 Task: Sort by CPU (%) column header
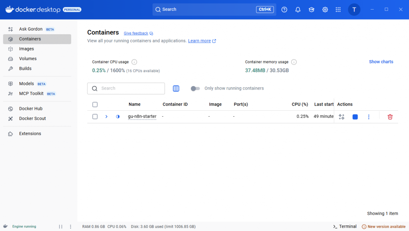click(300, 104)
